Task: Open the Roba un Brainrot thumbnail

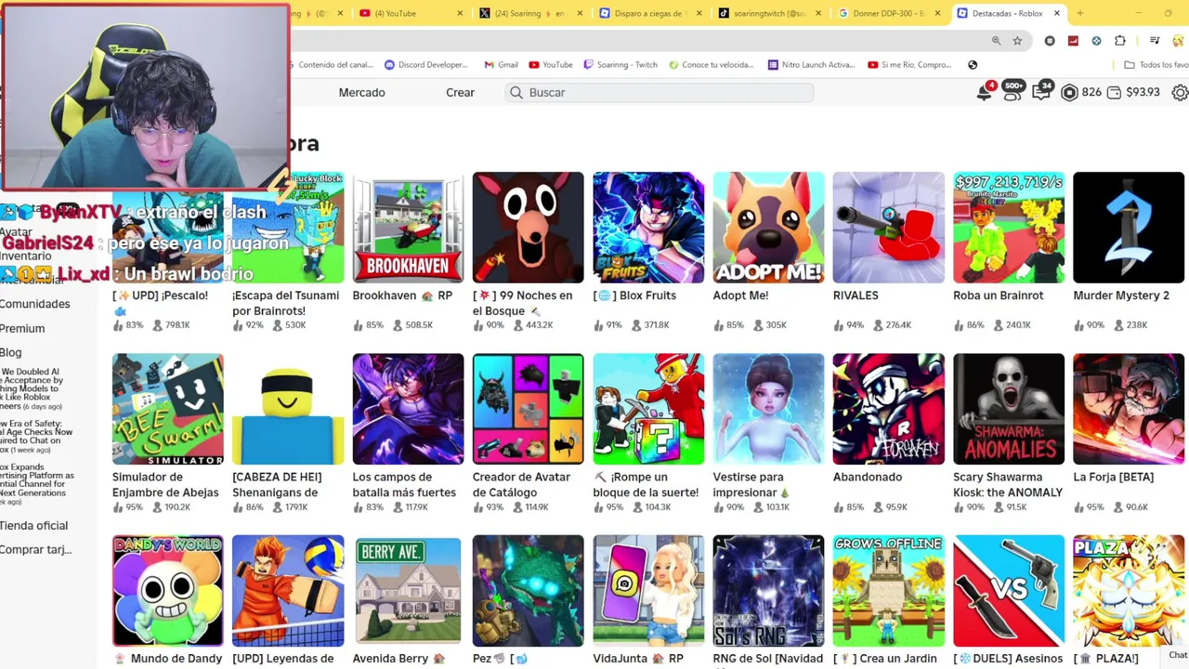Action: pyautogui.click(x=1009, y=228)
